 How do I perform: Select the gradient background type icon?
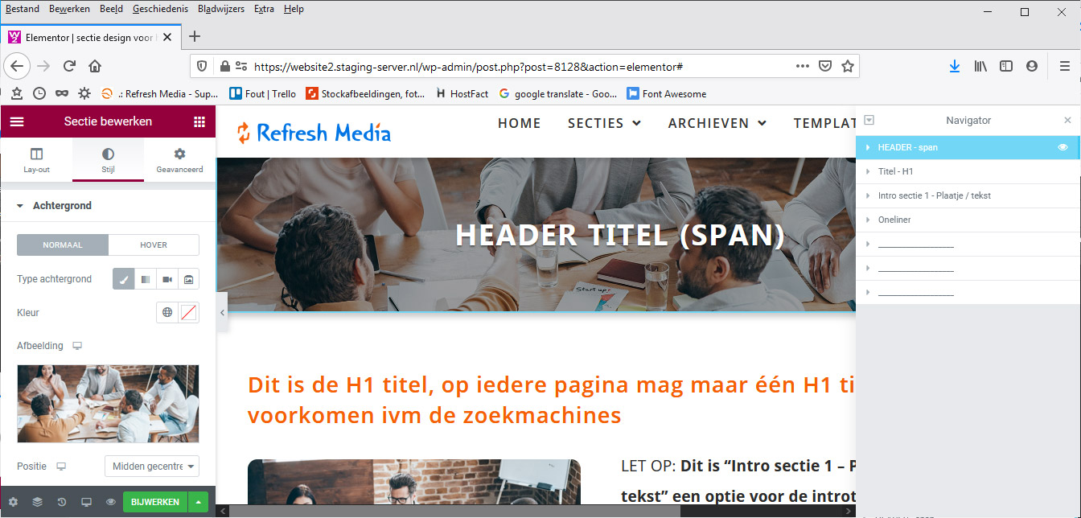pos(146,279)
